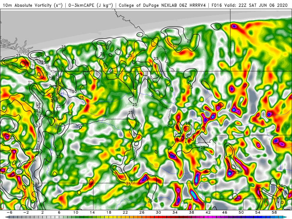Click the "6" color scale label
This screenshot has width=292, height=219.
click(59, 212)
